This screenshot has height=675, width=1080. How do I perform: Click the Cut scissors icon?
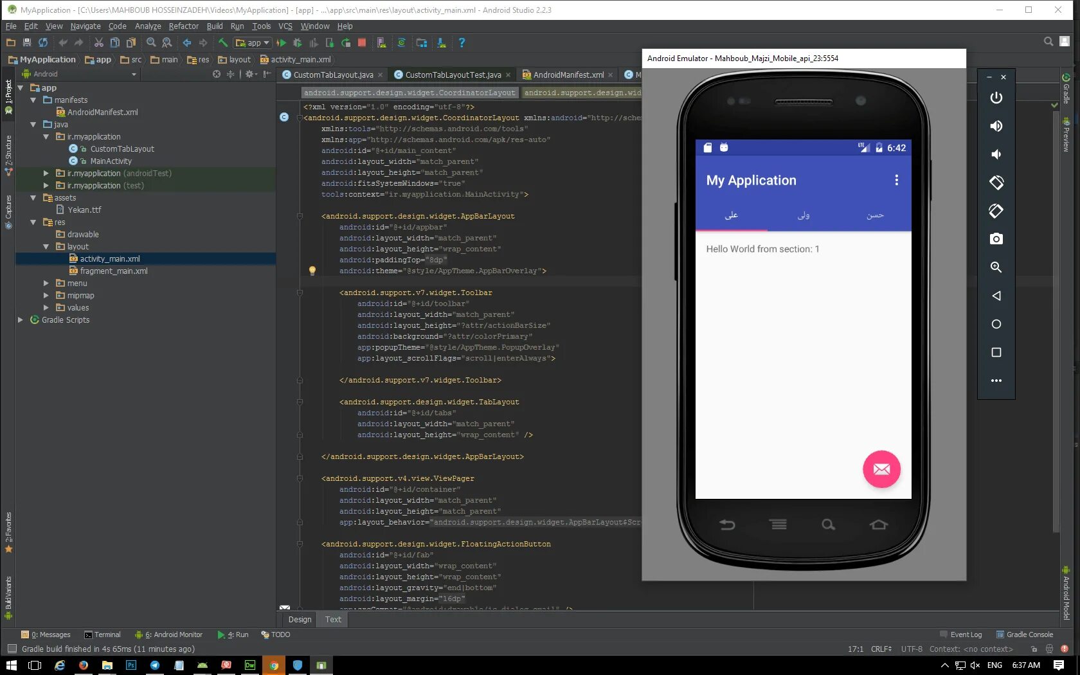[x=98, y=42]
